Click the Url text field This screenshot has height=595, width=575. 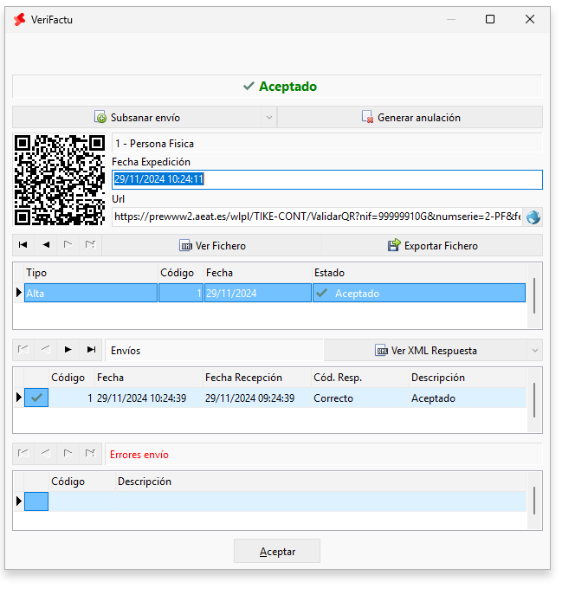(316, 217)
